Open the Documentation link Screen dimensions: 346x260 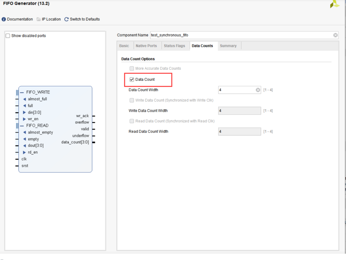[x=20, y=19]
